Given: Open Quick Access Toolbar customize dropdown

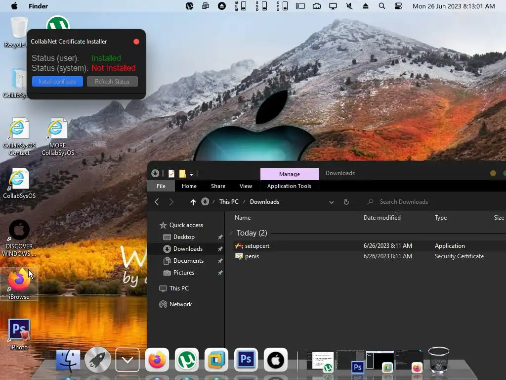Looking at the screenshot, I should [x=191, y=174].
